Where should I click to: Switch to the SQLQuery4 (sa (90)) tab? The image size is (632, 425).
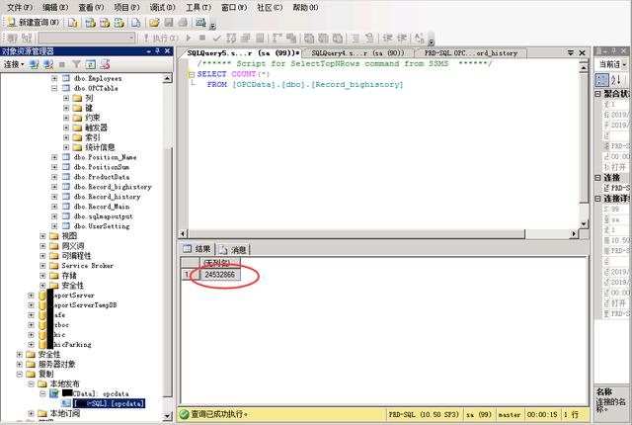click(357, 52)
